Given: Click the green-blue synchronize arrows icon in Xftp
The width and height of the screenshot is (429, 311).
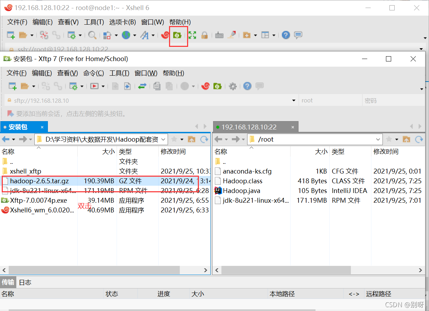Looking at the screenshot, I should [x=142, y=86].
